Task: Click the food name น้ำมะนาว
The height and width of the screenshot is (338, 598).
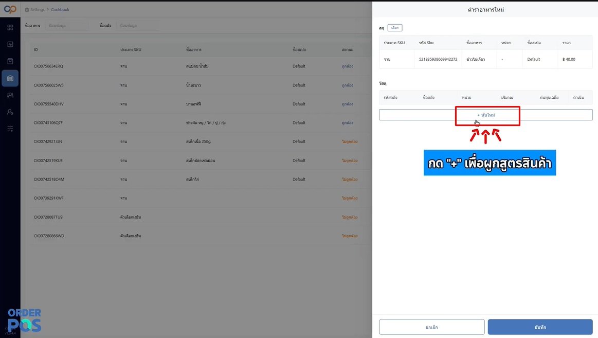Action: click(193, 85)
